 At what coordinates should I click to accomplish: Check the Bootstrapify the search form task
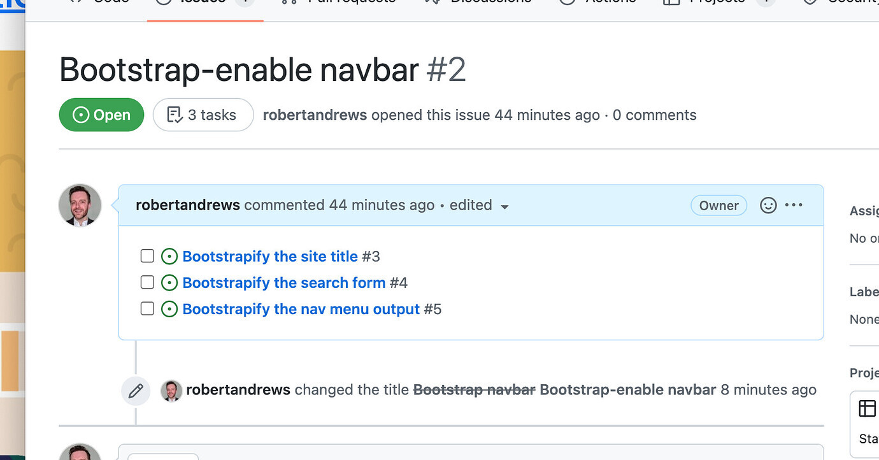[147, 282]
